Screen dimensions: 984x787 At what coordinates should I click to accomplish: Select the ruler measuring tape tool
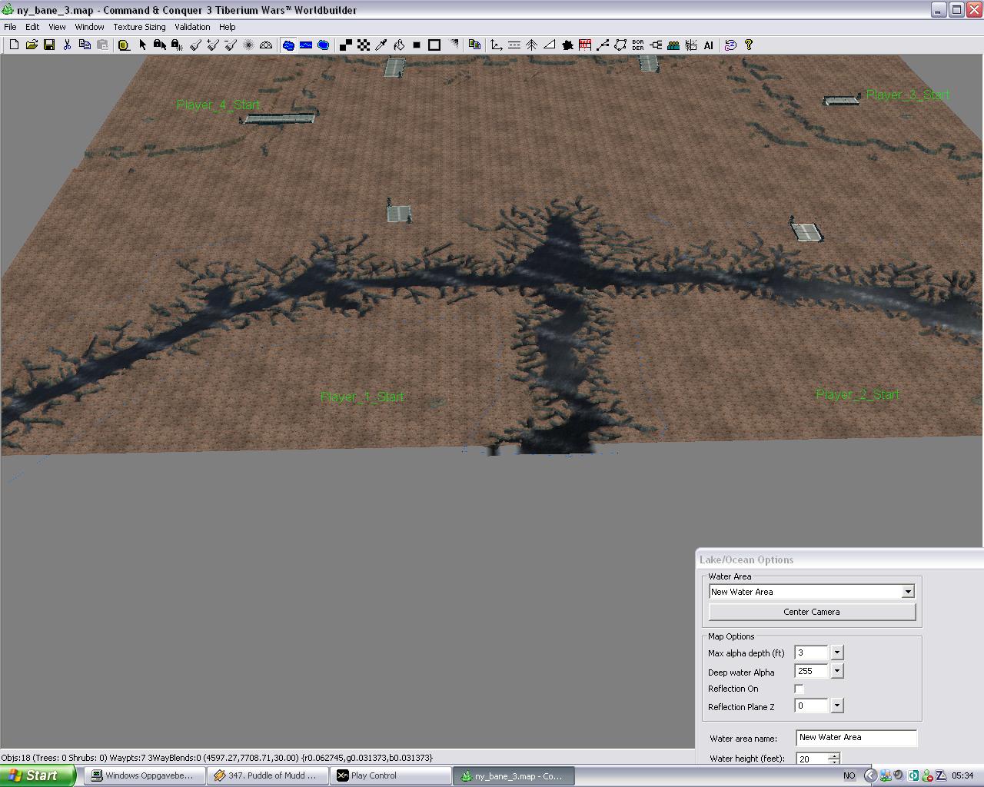(123, 45)
